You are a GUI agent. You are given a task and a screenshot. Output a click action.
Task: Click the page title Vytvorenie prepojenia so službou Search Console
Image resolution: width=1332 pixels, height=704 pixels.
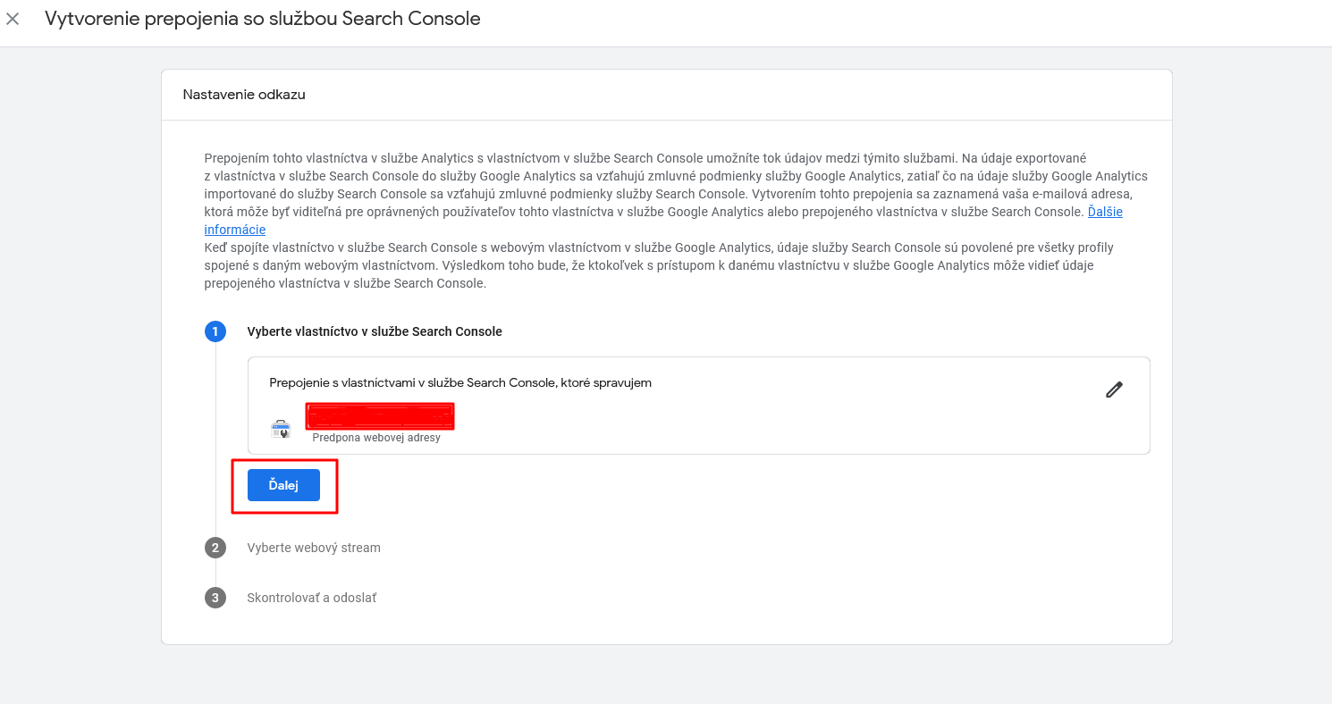263,19
